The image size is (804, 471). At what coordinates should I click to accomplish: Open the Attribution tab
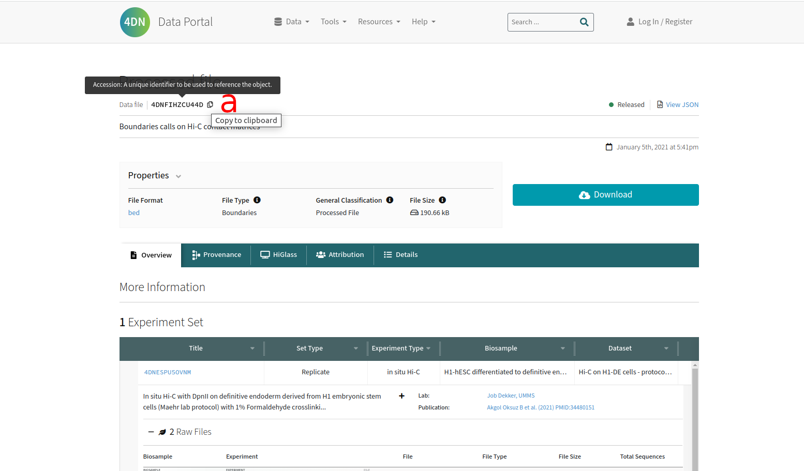coord(340,255)
